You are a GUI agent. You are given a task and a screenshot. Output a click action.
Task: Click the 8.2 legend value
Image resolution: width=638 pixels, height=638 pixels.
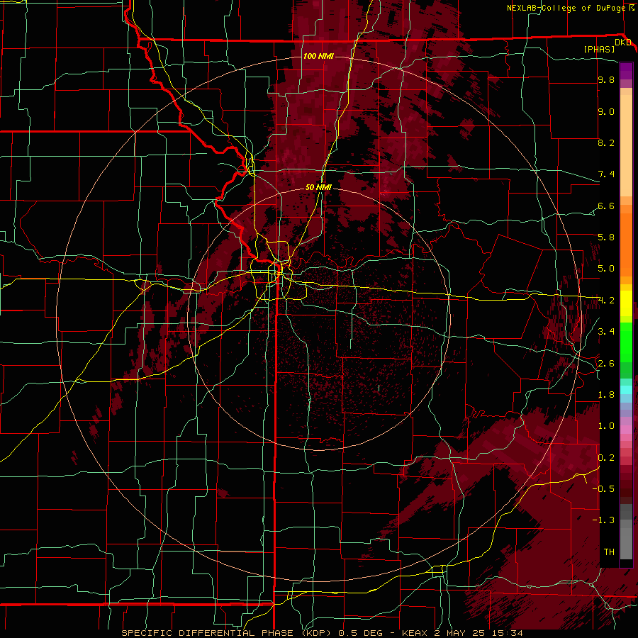[x=606, y=142]
